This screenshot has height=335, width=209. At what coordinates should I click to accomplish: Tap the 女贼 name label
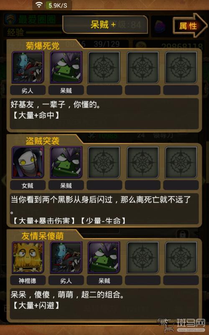point(28,186)
